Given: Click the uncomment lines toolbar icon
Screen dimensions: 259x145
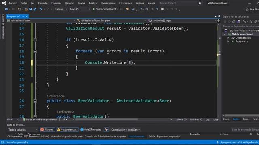Looking at the screenshot, I should tap(157, 9).
